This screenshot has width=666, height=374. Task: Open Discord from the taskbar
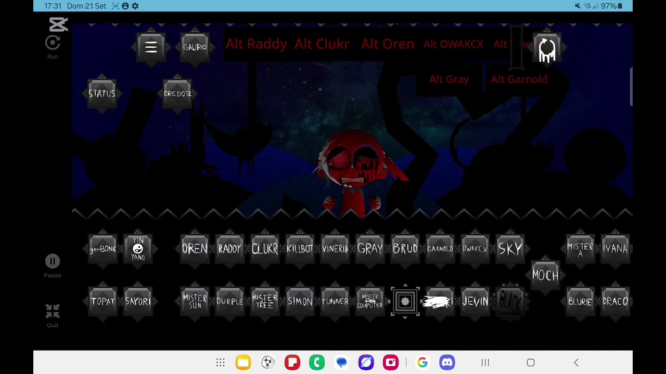point(447,363)
